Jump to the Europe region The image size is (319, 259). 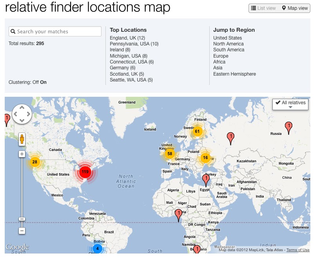pos(221,56)
